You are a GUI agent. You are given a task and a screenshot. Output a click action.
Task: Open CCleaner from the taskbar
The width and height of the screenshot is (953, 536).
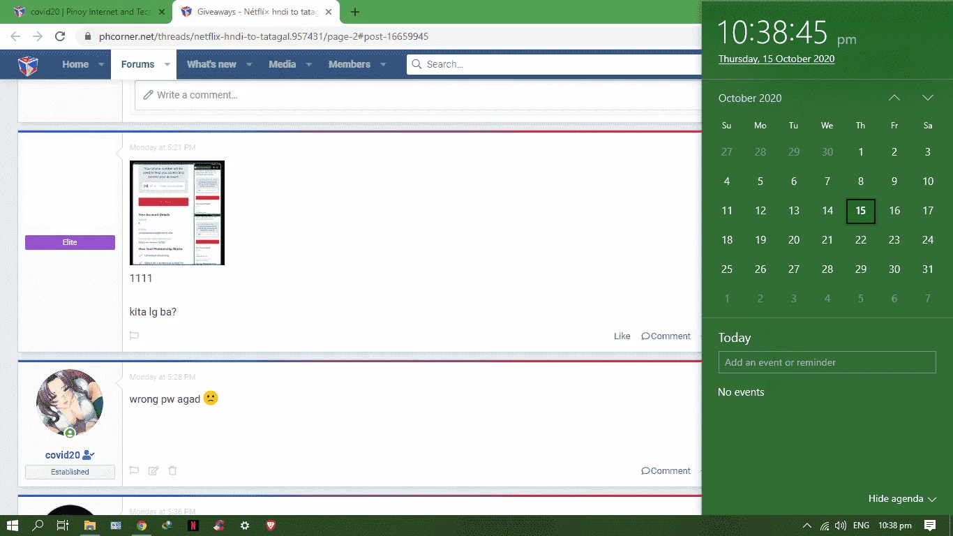click(219, 526)
